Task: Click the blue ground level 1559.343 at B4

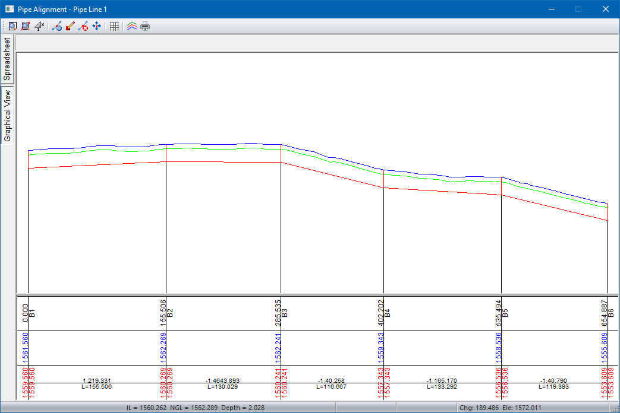Action: [x=380, y=348]
